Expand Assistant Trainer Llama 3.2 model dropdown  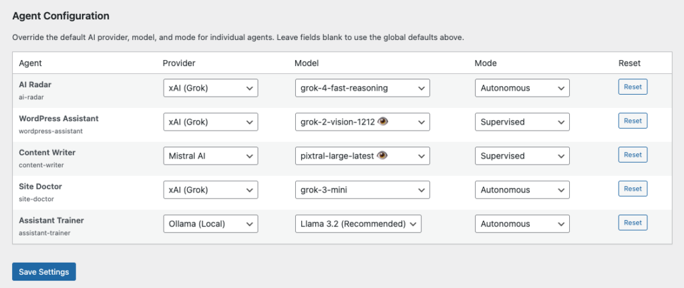357,224
